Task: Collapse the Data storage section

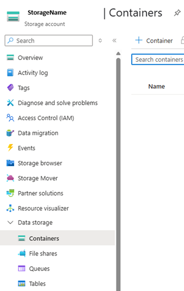Action: 10,222
